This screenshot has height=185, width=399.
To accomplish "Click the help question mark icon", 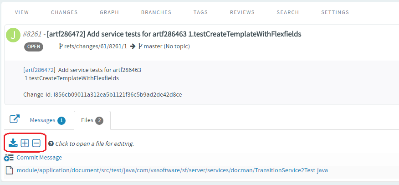I will 51,144.
